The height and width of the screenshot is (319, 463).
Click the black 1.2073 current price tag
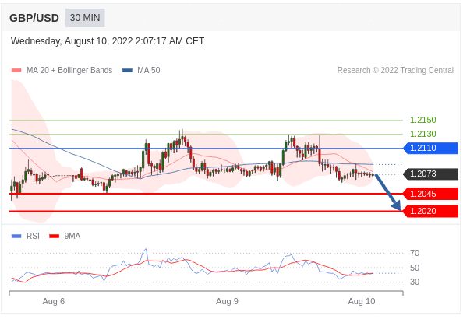pos(430,174)
